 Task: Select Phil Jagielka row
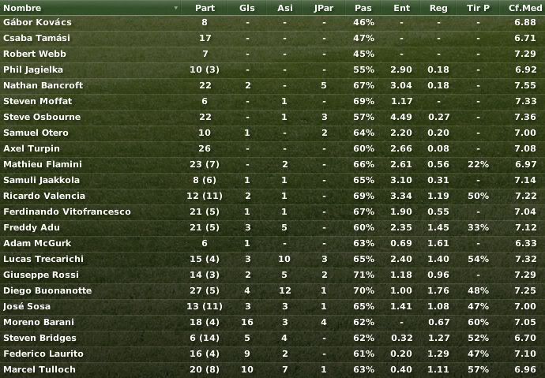272,69
